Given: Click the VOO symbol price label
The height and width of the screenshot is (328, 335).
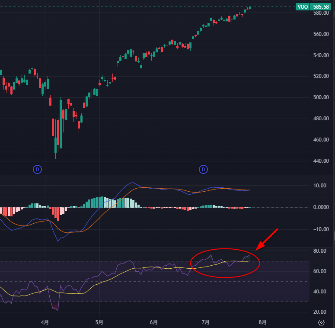Looking at the screenshot, I should (303, 7).
